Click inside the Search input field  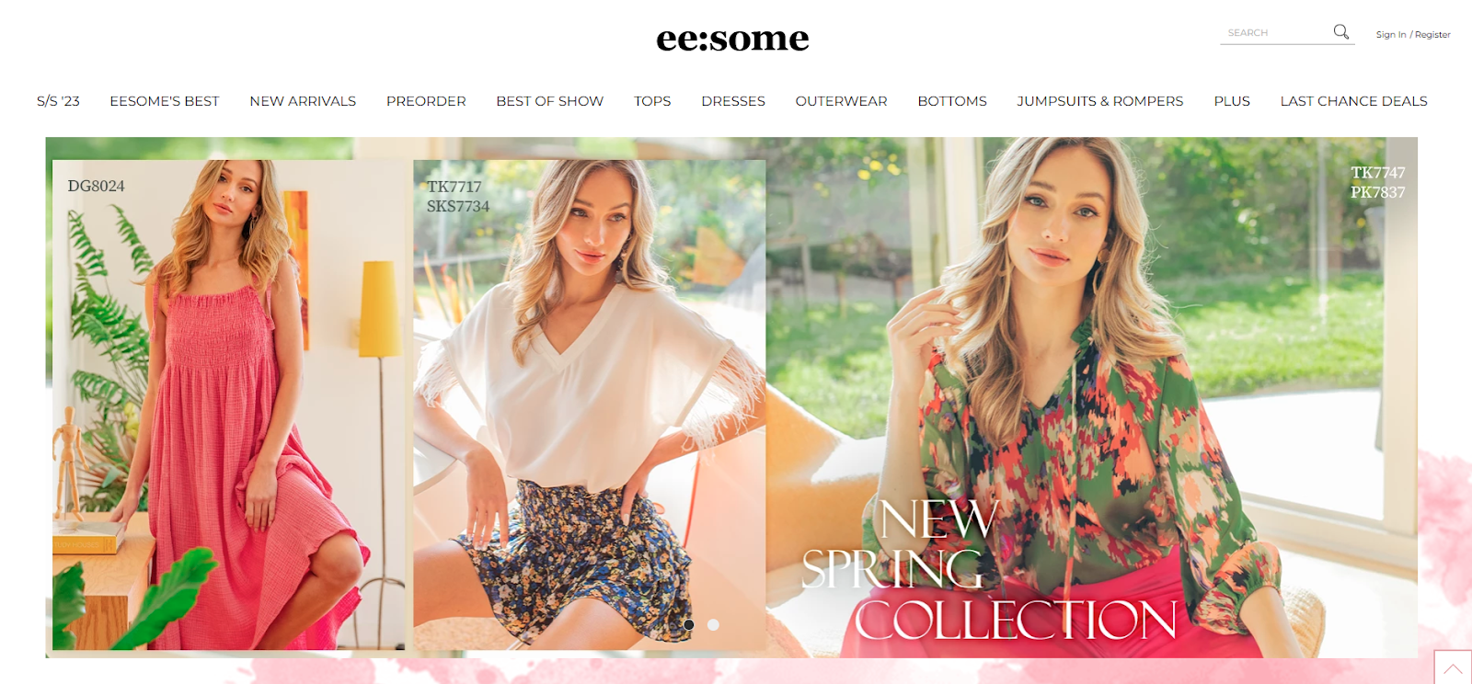(1276, 33)
